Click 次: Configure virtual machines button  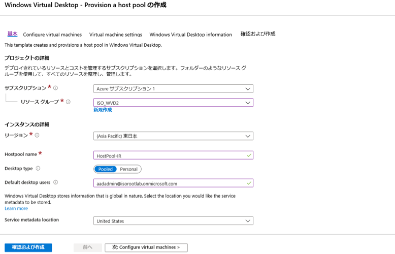[x=146, y=247]
